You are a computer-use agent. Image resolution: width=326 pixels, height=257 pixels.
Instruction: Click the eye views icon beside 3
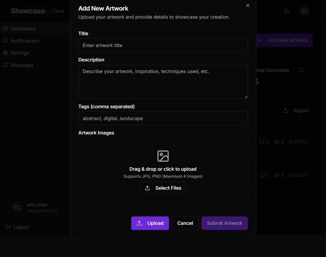pyautogui.click(x=277, y=175)
